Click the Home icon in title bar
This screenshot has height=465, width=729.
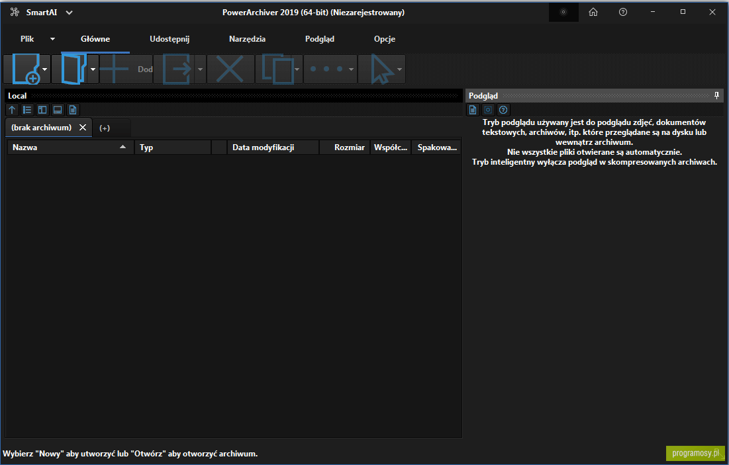pyautogui.click(x=593, y=12)
